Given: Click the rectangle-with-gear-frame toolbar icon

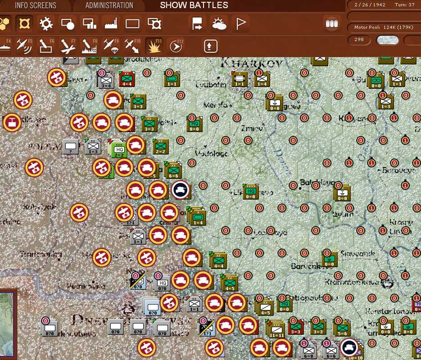Looking at the screenshot, I should pyautogui.click(x=154, y=23).
